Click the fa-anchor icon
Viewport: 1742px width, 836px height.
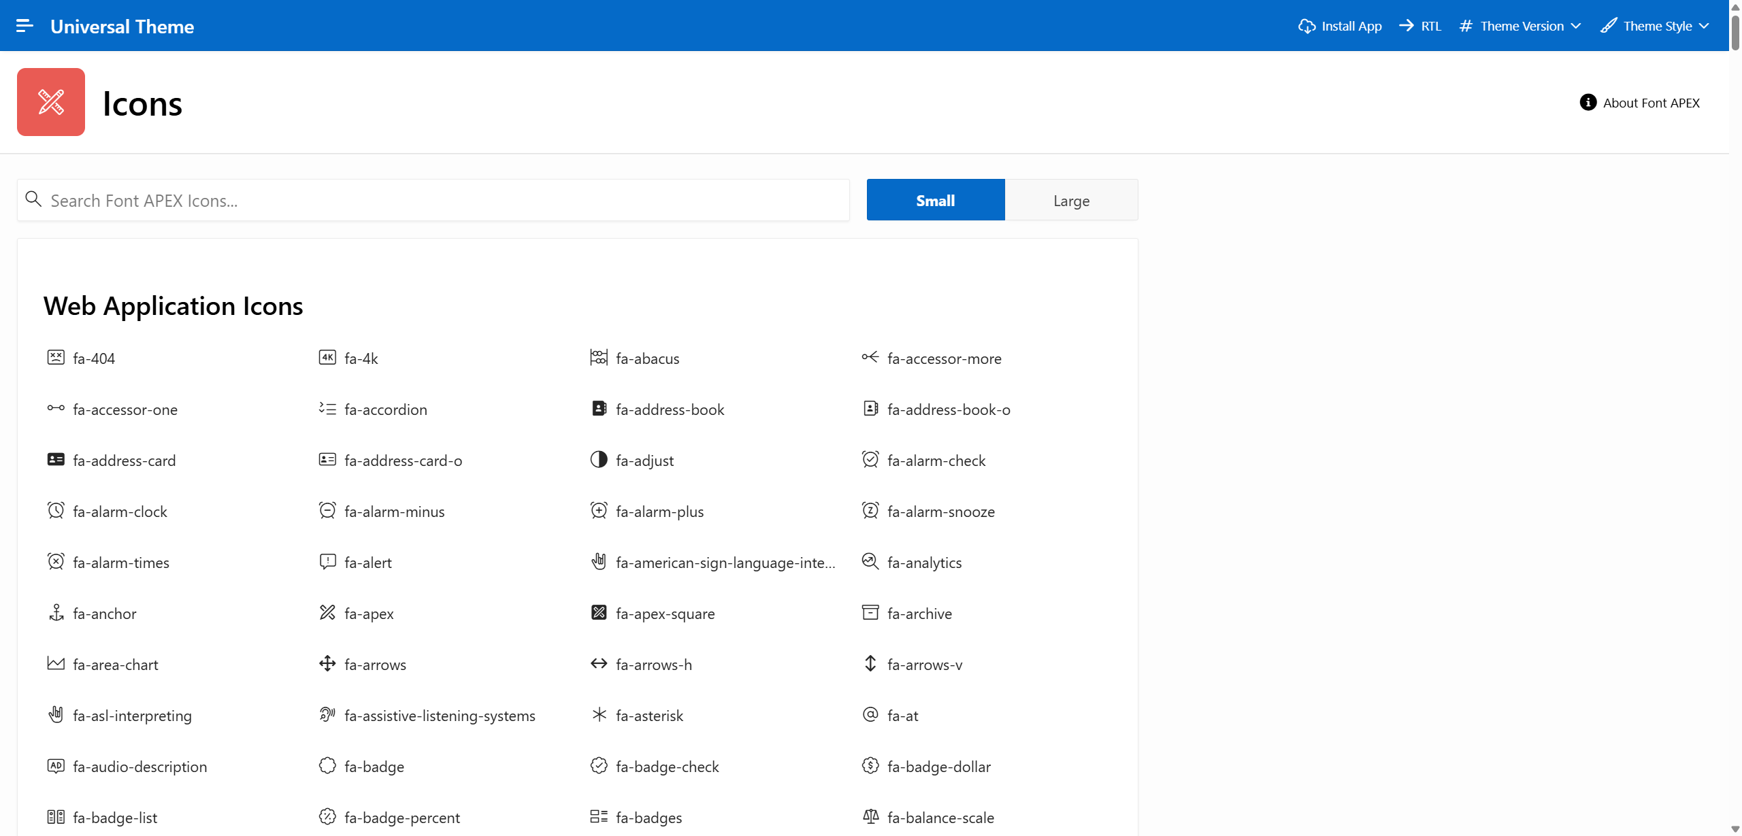(x=56, y=613)
